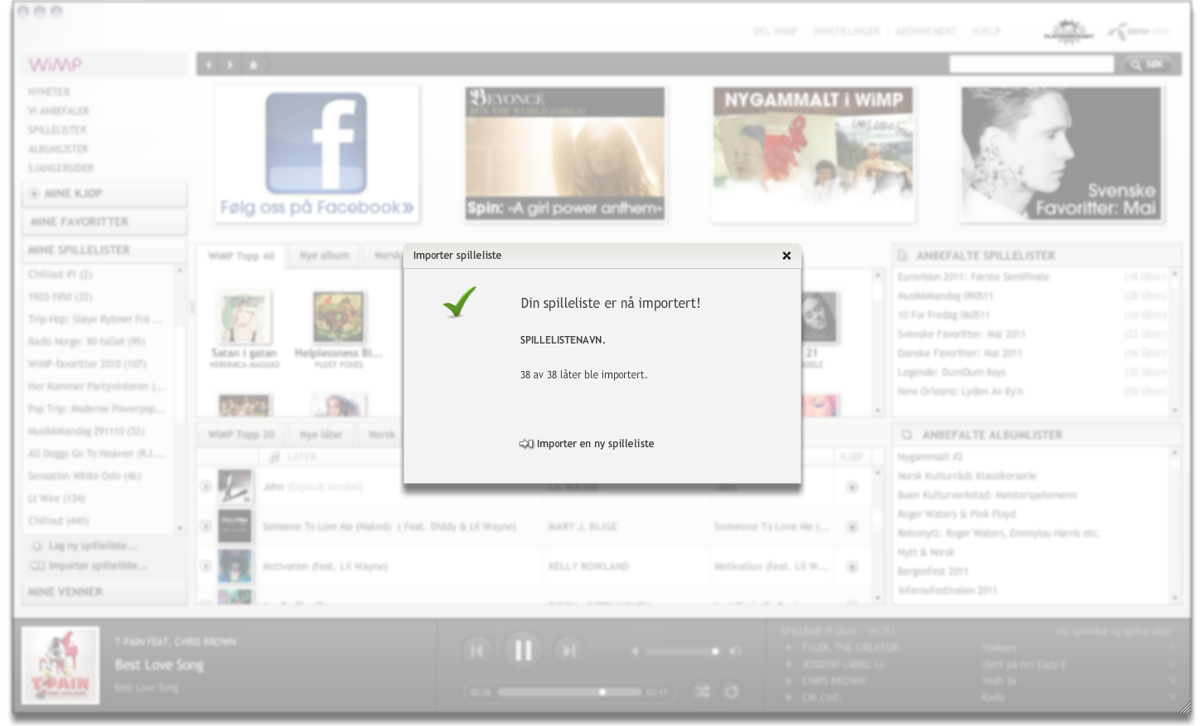The height and width of the screenshot is (726, 1204).
Task: Click the Lag ny spilleliste icon
Action: click(x=37, y=546)
